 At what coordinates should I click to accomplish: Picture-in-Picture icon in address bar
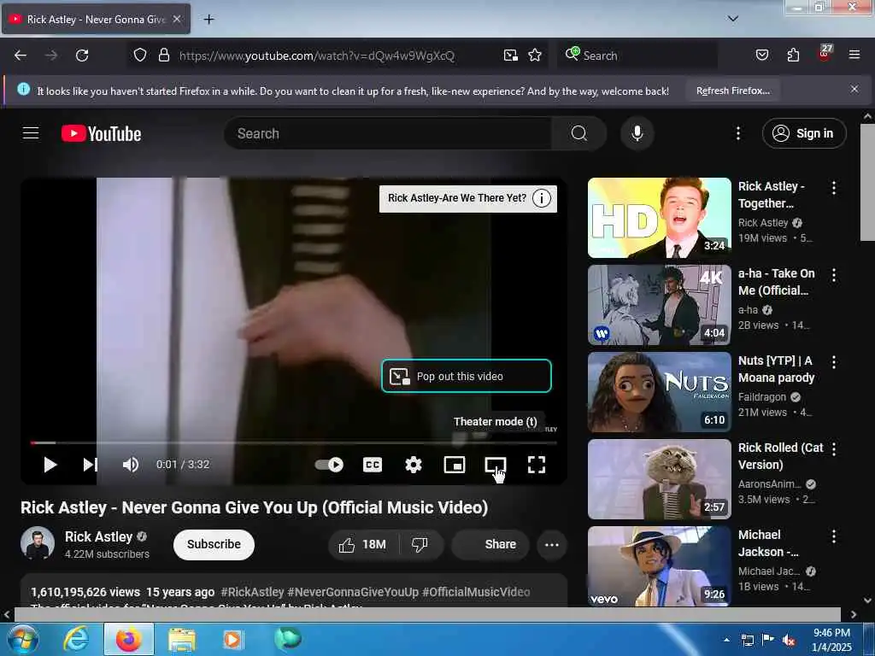tap(511, 56)
